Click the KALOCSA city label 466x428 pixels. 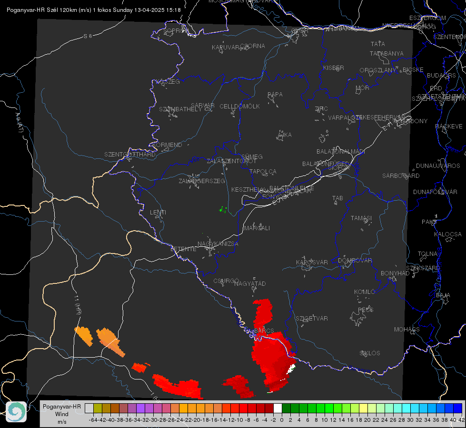click(447, 234)
